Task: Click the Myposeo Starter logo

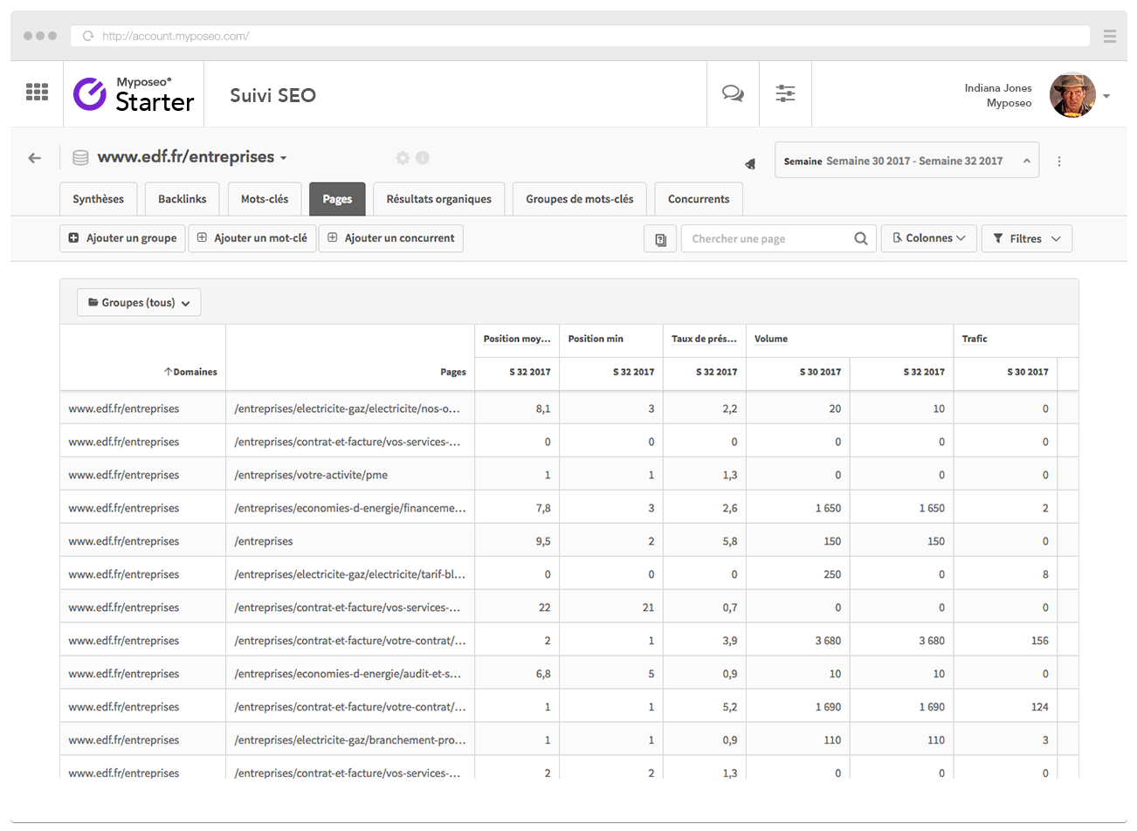Action: (x=134, y=94)
